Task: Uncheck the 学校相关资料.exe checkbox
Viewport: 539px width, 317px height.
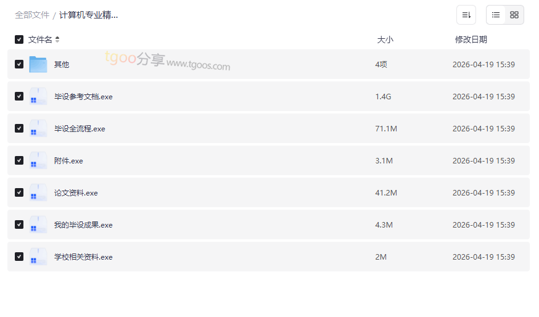Action: (x=19, y=257)
